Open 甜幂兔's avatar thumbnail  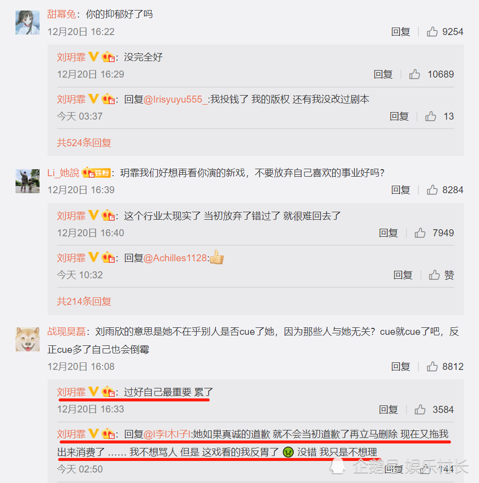(28, 23)
